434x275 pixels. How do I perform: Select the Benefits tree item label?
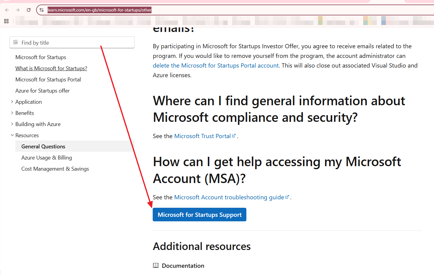point(25,113)
